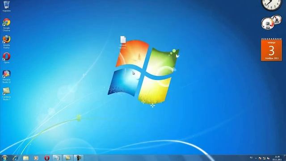Click the Show Desktop strip

pos(285,158)
